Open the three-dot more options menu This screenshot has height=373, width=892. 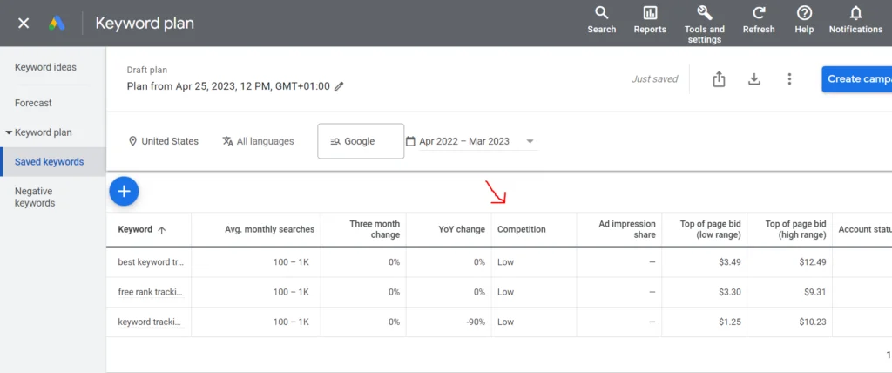[789, 79]
